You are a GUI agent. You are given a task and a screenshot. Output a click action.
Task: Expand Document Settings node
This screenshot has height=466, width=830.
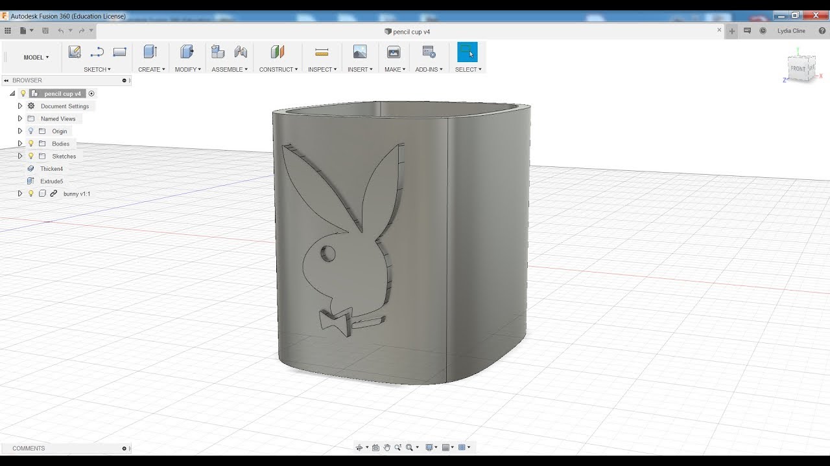click(x=20, y=106)
